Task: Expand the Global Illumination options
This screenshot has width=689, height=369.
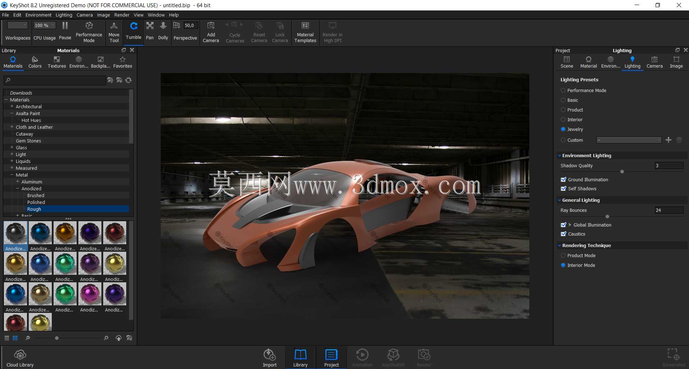Action: point(570,225)
